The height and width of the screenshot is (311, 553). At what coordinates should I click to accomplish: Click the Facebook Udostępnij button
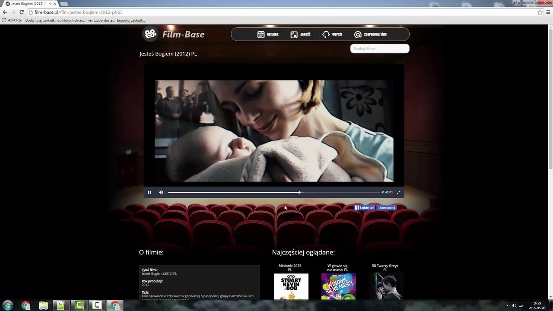click(386, 208)
